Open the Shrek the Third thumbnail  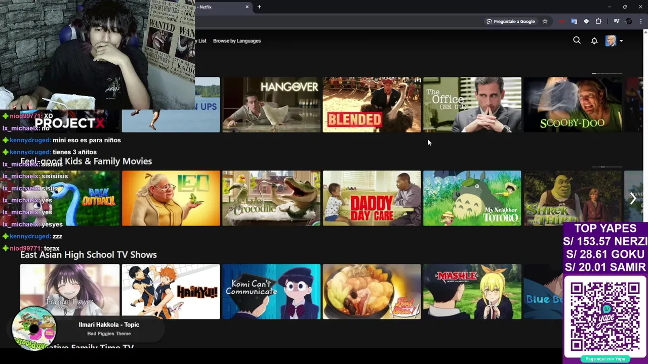pos(573,198)
